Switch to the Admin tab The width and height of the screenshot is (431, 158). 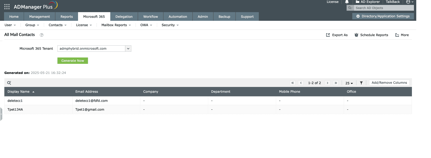click(x=203, y=16)
